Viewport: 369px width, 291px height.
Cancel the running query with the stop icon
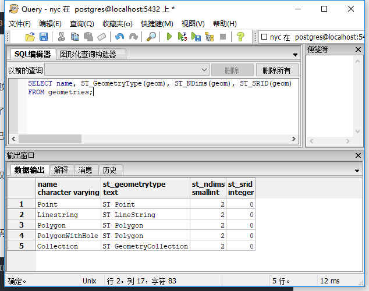click(223, 37)
